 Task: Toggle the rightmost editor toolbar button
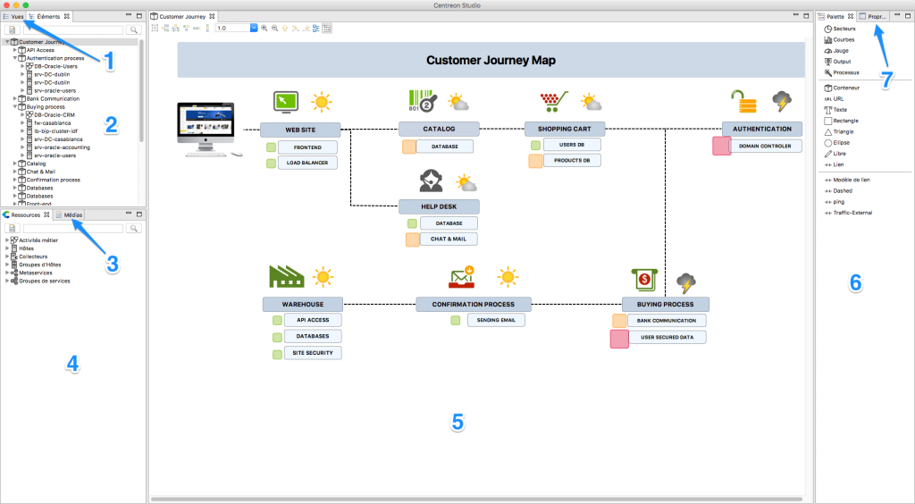click(326, 29)
